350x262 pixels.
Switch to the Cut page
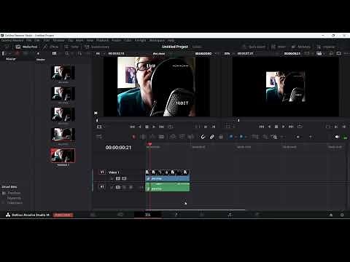coord(120,215)
